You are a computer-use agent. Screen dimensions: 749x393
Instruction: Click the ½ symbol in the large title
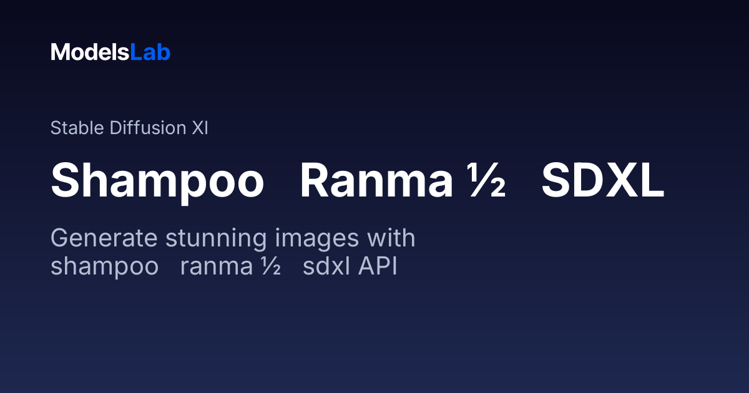tap(482, 182)
